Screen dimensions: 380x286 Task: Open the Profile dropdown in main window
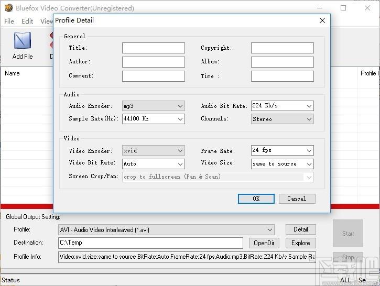[166, 229]
